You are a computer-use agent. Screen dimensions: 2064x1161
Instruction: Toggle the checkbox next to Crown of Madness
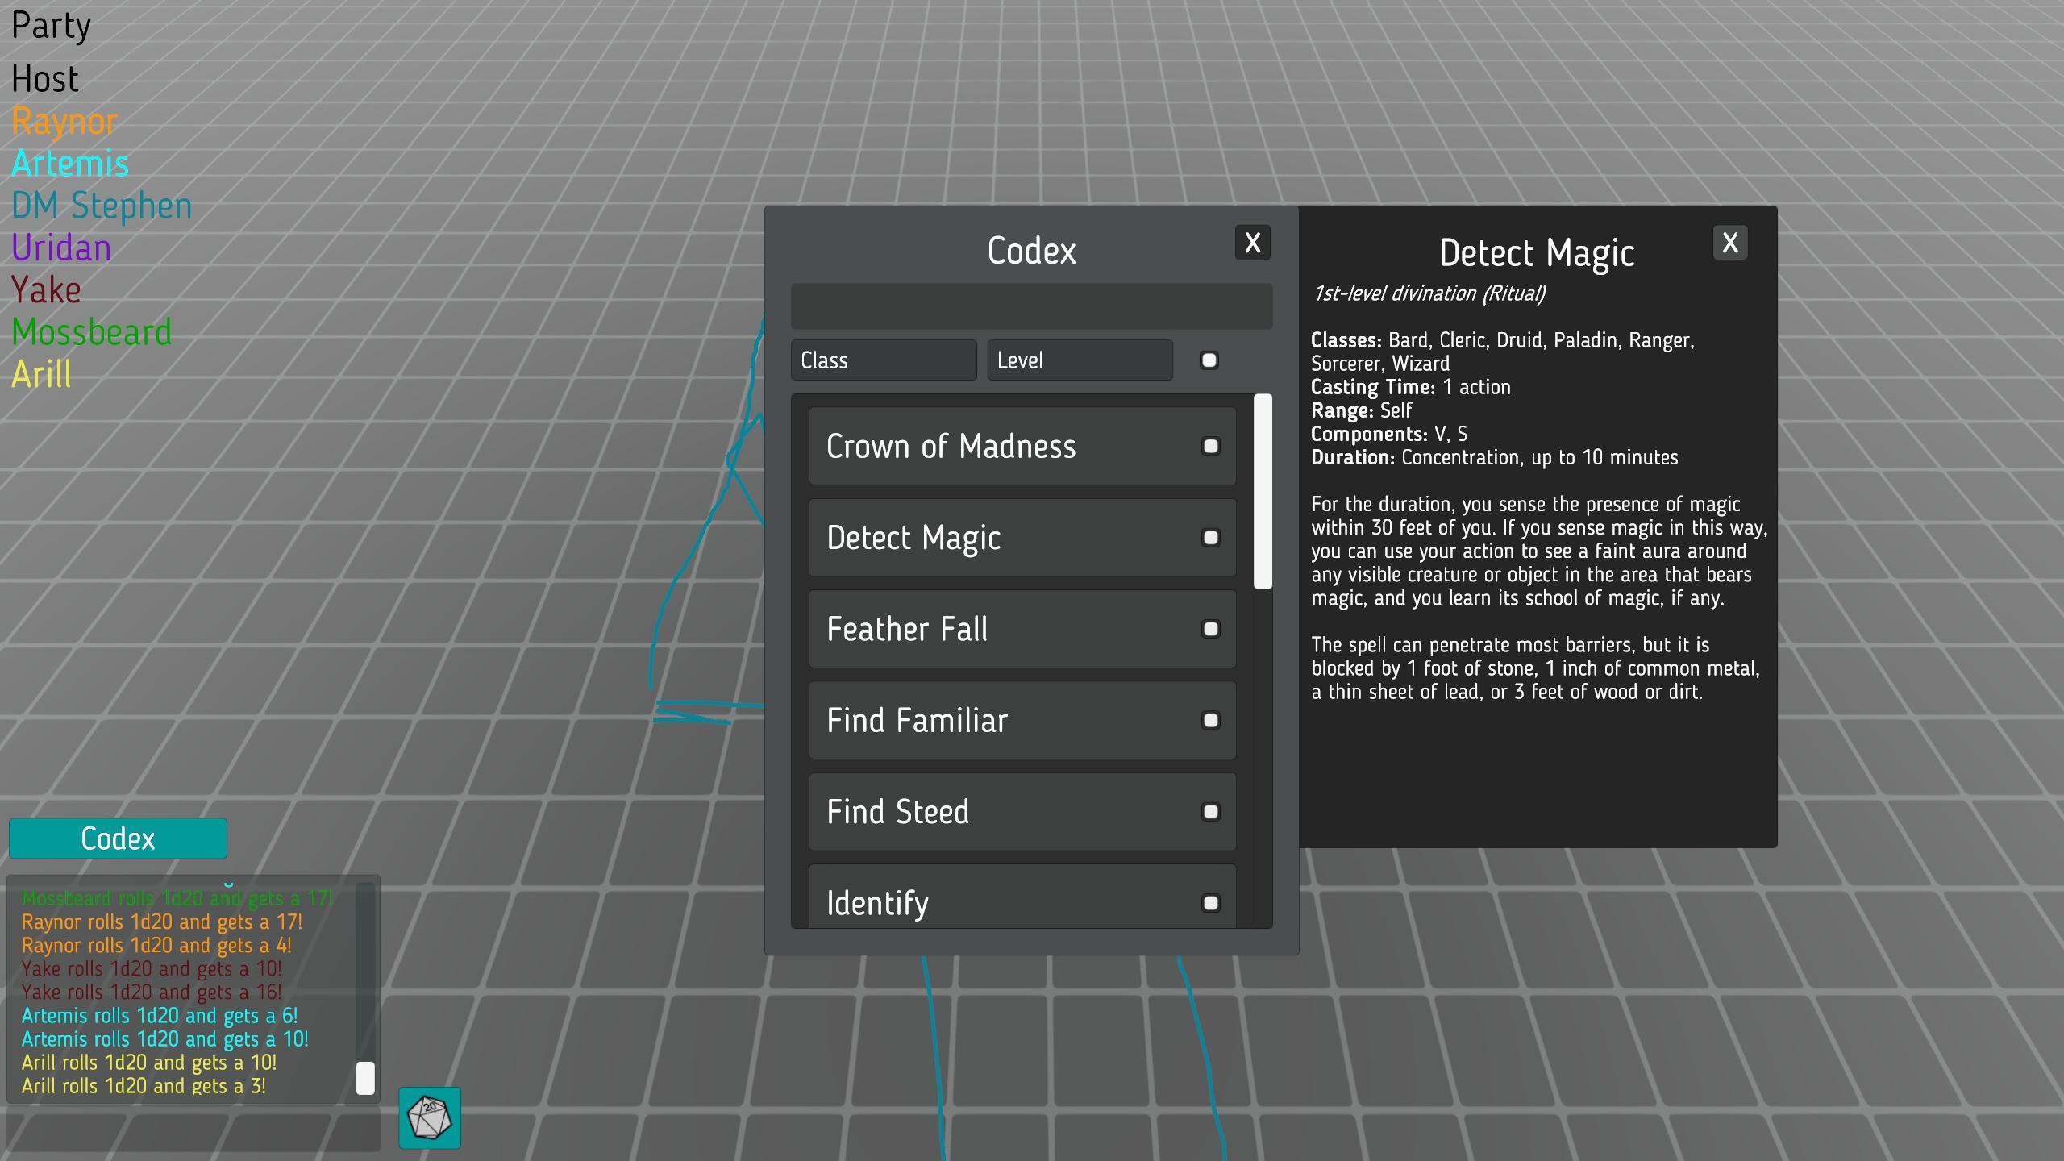tap(1210, 446)
